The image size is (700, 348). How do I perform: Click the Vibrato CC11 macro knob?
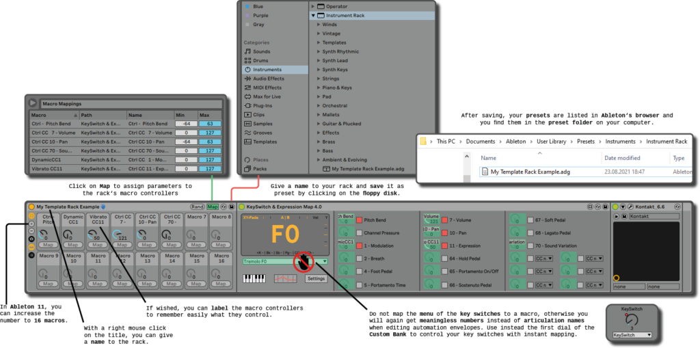tap(92, 234)
